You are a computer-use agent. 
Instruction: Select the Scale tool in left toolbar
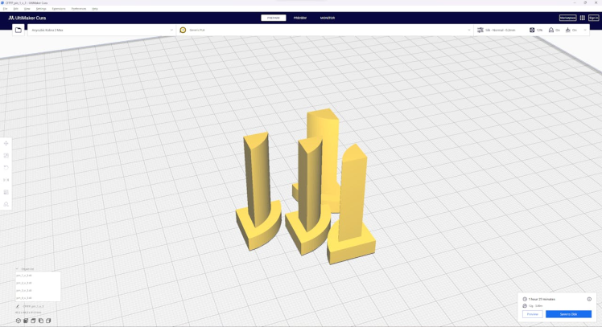[x=6, y=156]
